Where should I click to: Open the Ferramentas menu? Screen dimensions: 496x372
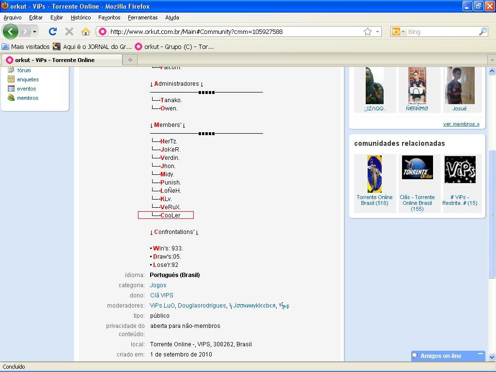click(x=143, y=17)
